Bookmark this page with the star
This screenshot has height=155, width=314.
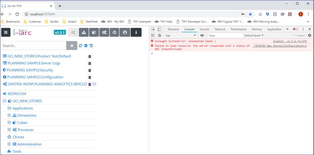click(x=250, y=14)
